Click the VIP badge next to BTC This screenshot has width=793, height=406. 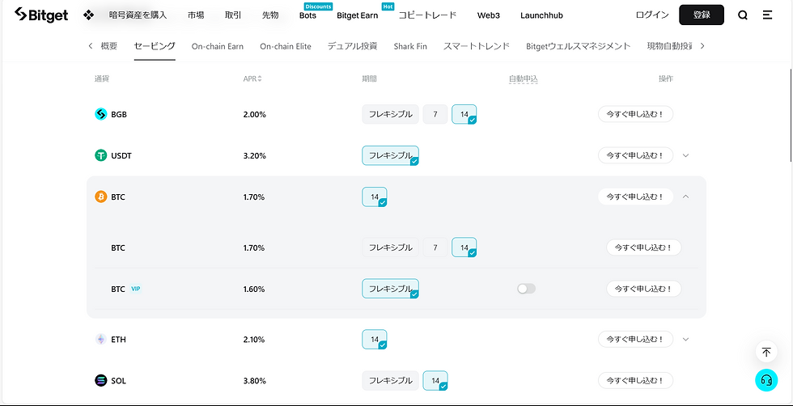click(136, 289)
